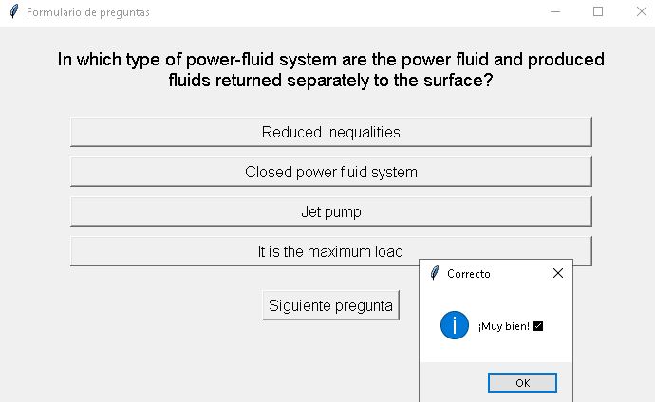Click the "Correcto" dialog title text

pos(469,274)
